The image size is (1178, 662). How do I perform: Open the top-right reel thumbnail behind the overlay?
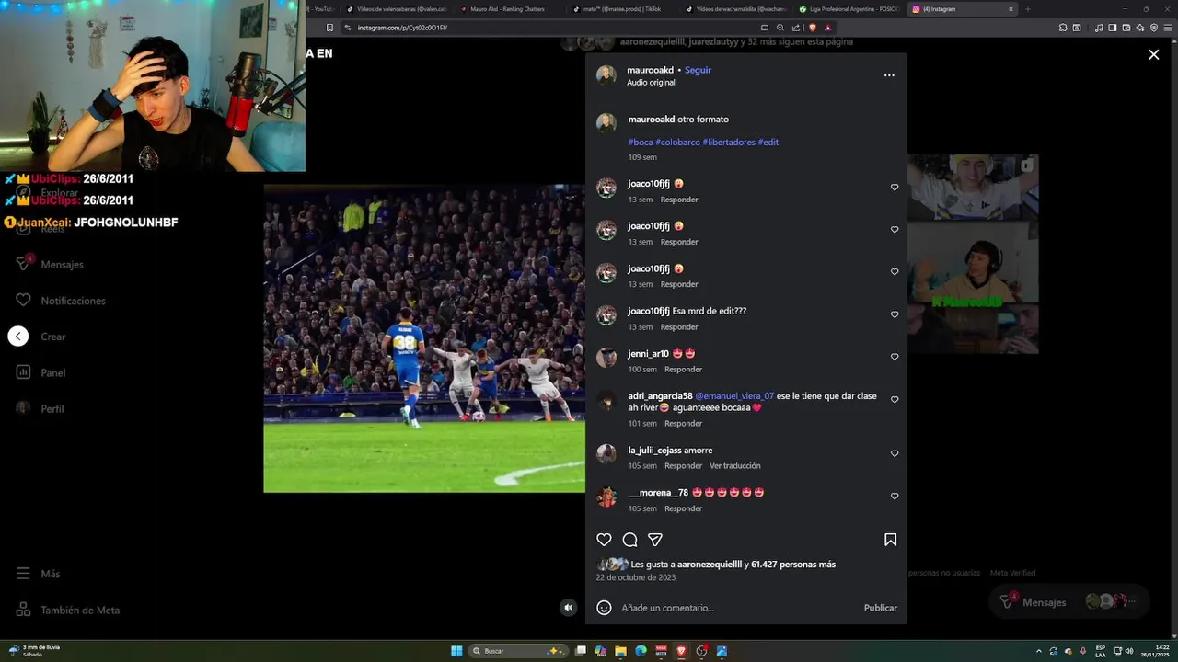click(973, 187)
